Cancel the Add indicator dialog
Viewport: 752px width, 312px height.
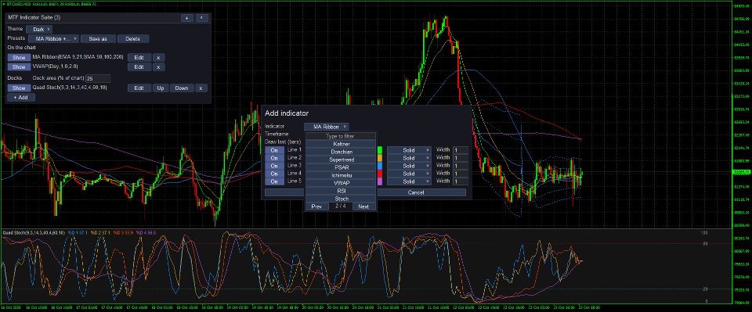pyautogui.click(x=416, y=192)
